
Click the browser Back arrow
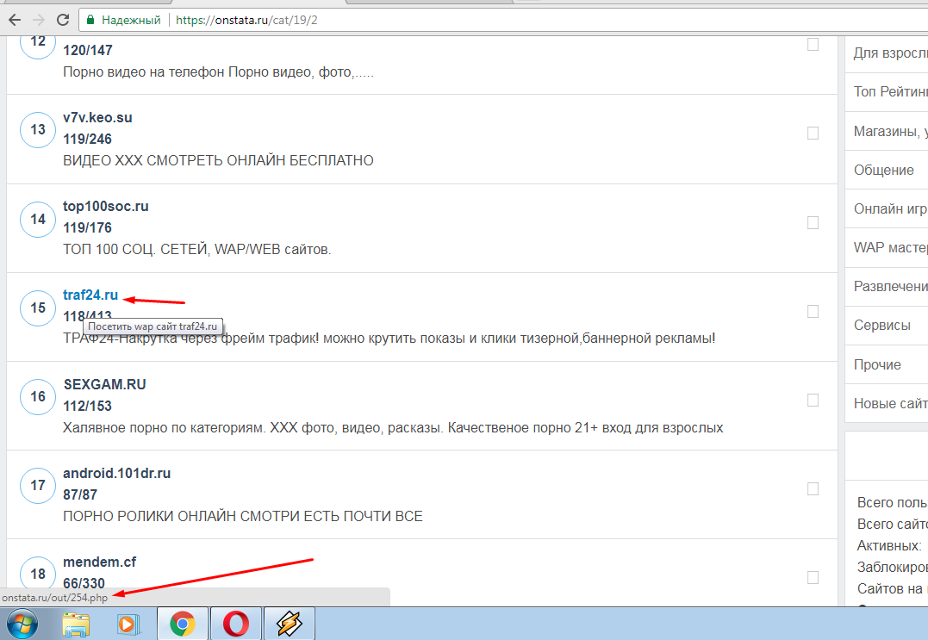coord(15,20)
